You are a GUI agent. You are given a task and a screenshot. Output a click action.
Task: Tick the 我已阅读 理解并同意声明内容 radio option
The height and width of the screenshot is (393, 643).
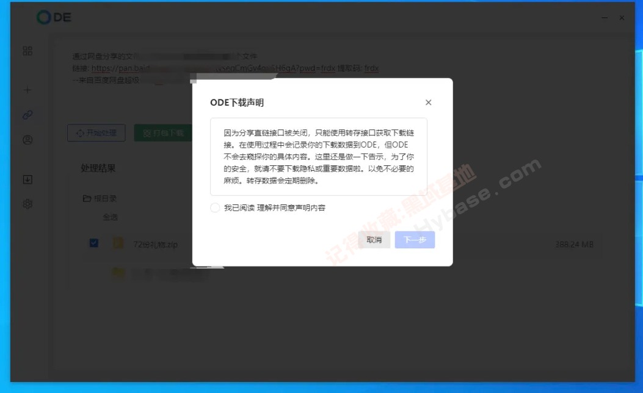pyautogui.click(x=215, y=207)
